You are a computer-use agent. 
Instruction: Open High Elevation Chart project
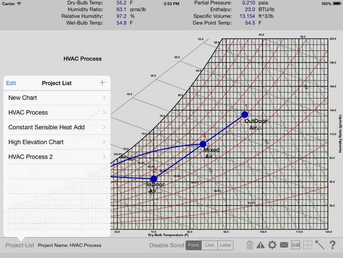57,142
